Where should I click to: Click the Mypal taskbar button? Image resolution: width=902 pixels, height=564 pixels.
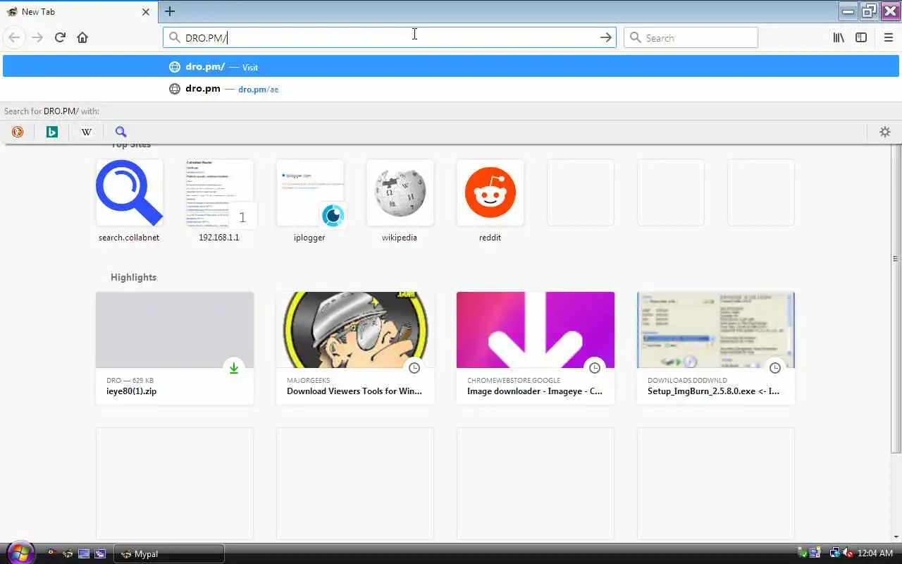pos(169,554)
